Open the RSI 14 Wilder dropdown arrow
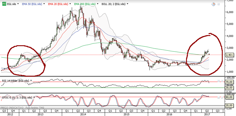The image size is (236, 116). tap(31, 81)
